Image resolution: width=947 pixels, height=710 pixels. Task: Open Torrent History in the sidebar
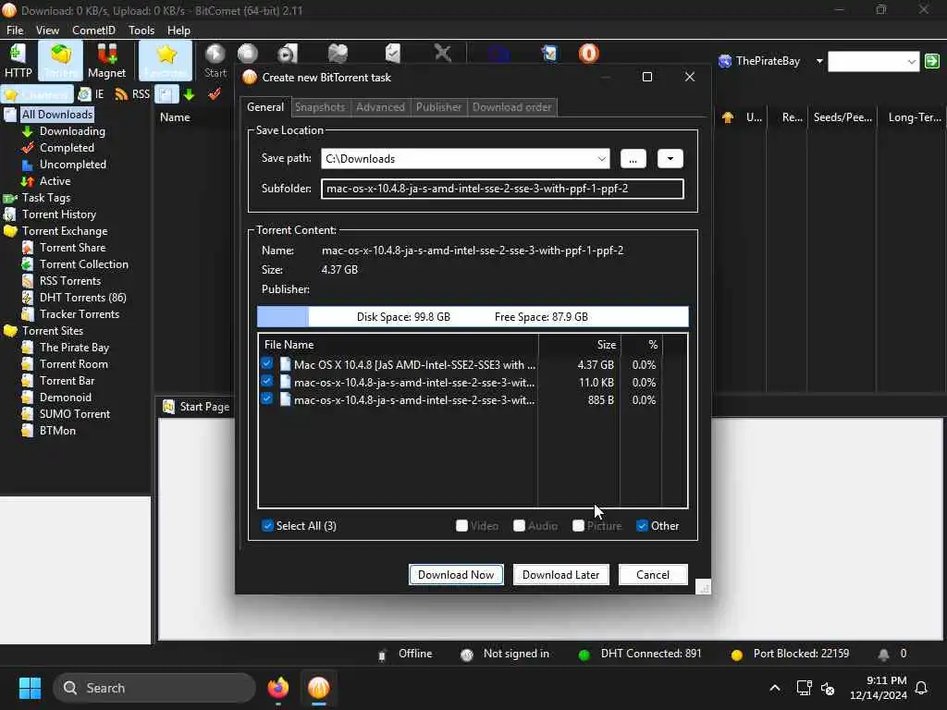tap(58, 214)
